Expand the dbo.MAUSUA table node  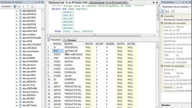coord(16,14)
